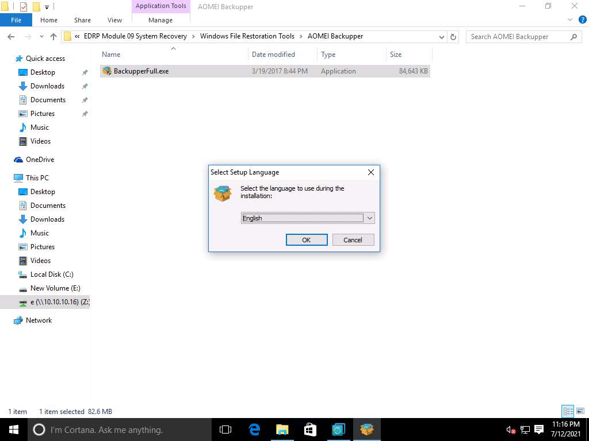The width and height of the screenshot is (589, 441).
Task: Open Desktop under This PC
Action: (x=43, y=192)
